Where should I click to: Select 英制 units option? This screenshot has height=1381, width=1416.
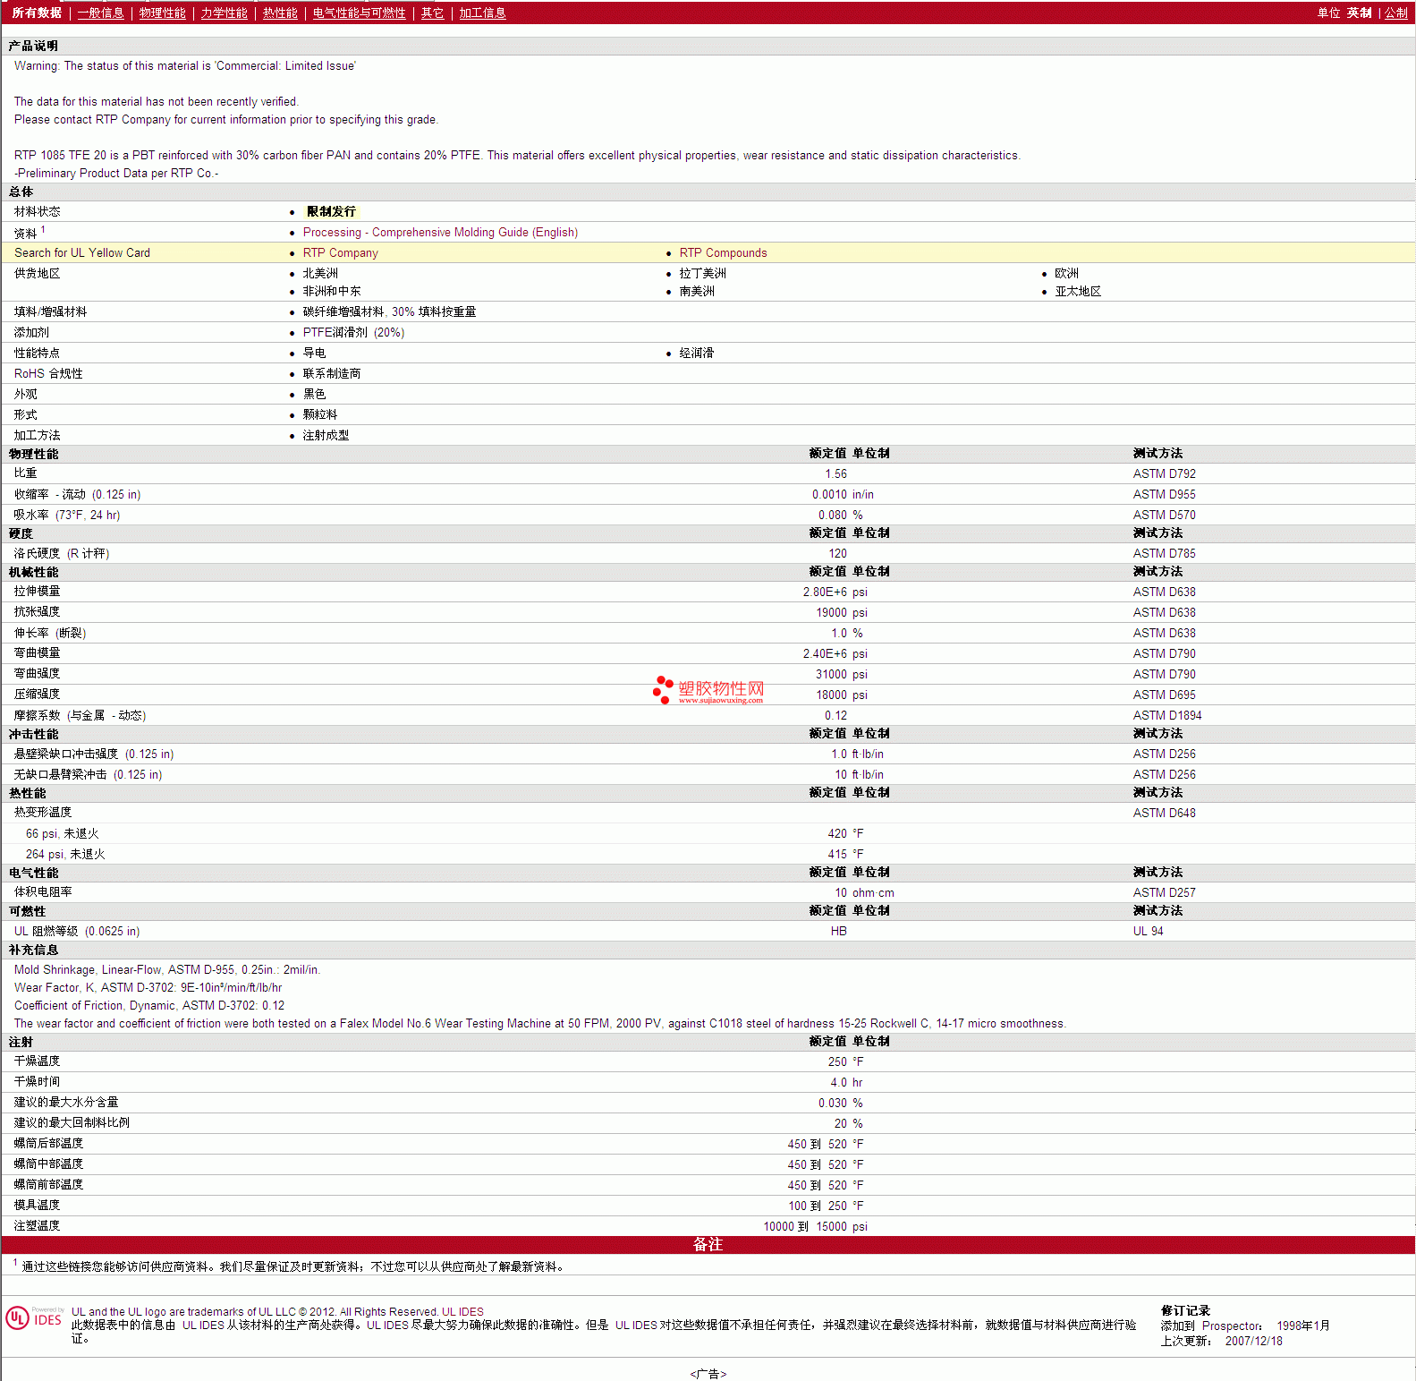click(1359, 13)
